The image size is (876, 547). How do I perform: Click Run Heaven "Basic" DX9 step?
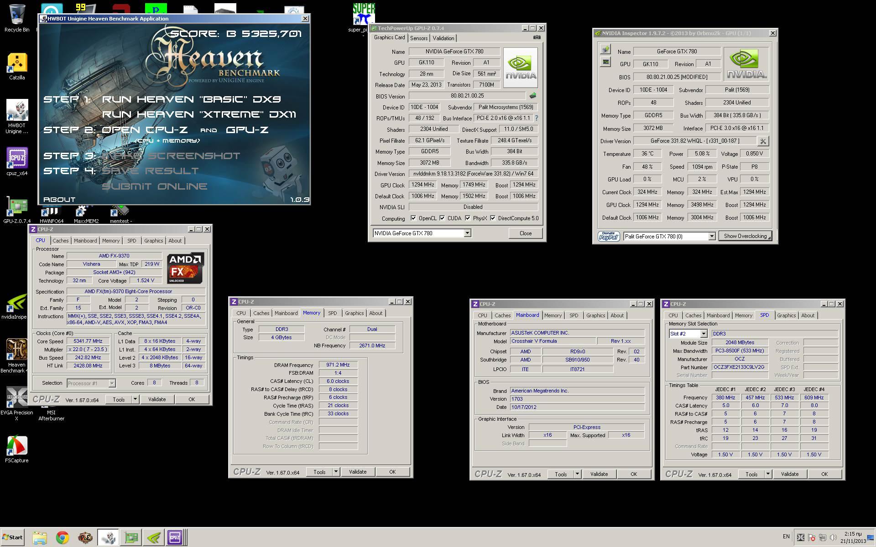pyautogui.click(x=191, y=99)
